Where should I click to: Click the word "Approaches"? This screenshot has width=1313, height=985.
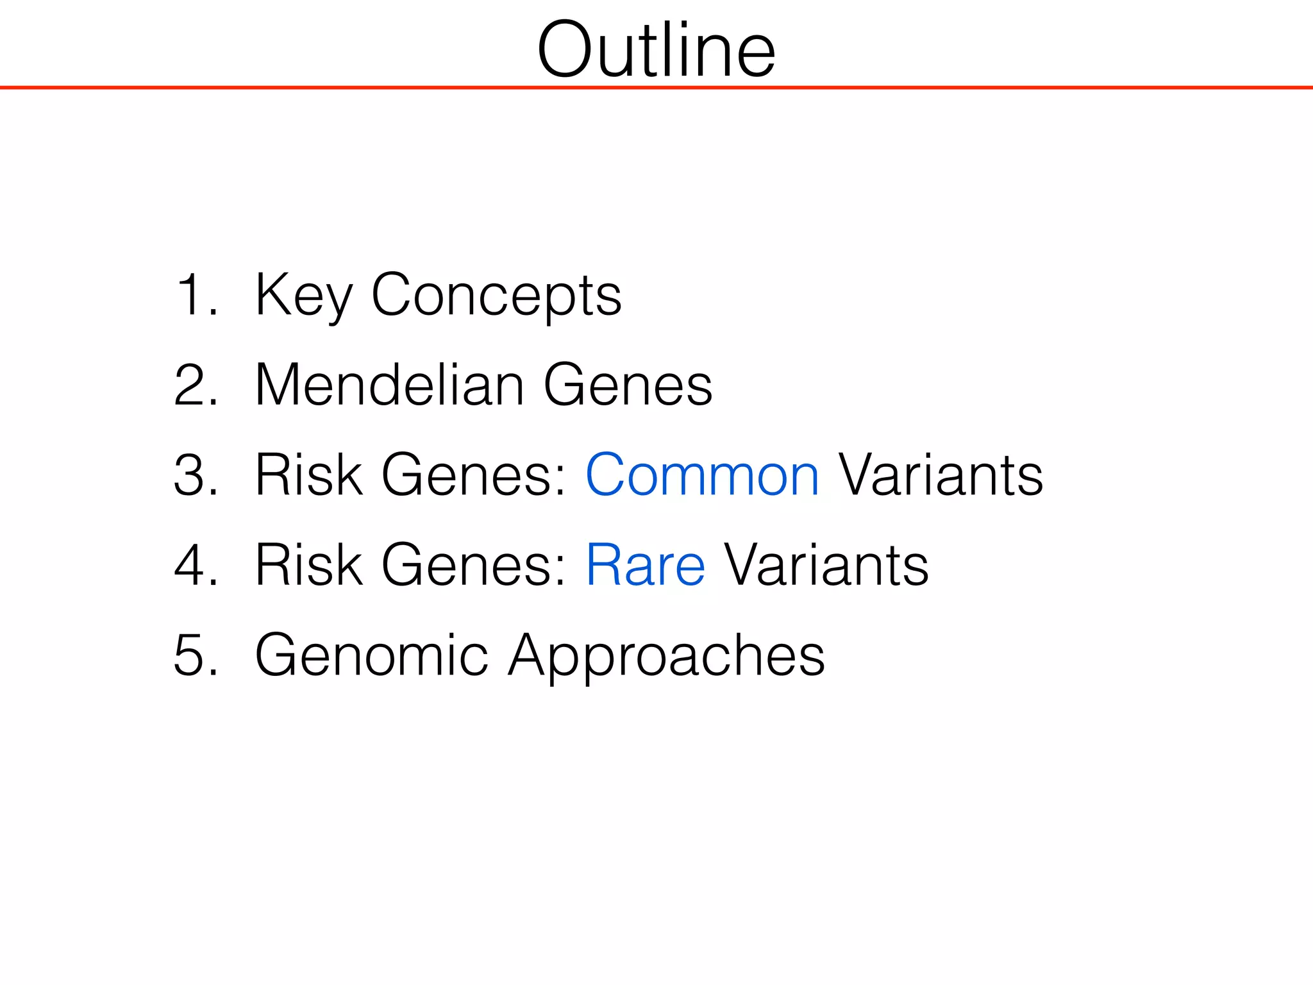pos(667,655)
